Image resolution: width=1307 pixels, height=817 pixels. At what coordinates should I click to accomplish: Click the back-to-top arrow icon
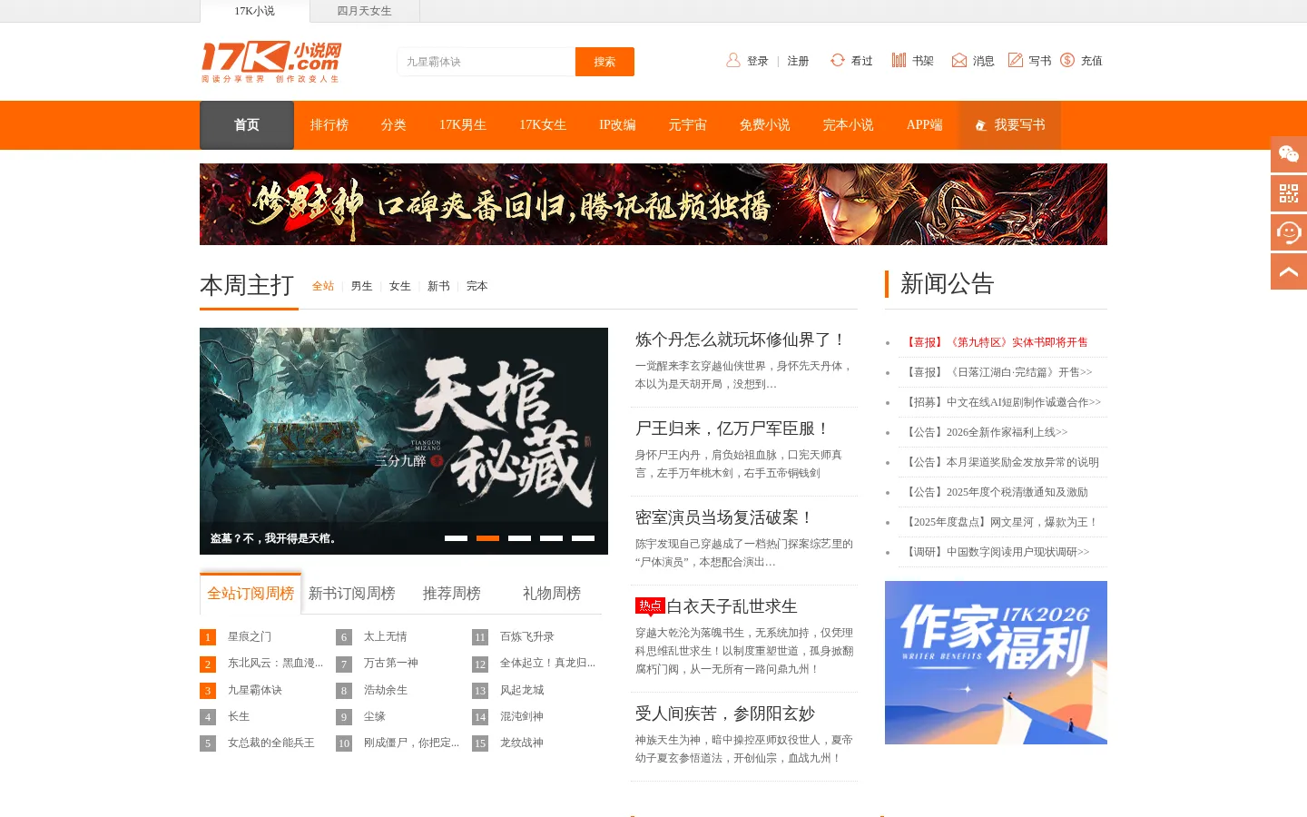pos(1289,271)
